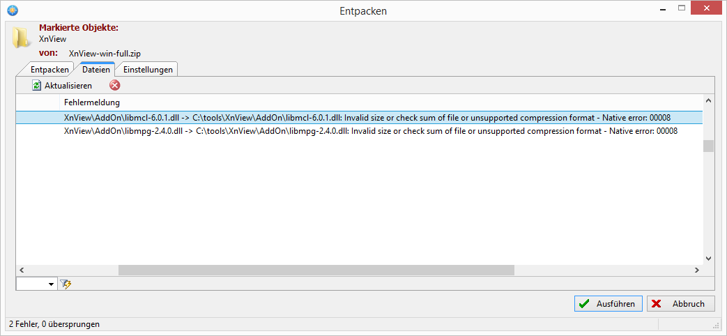Click the filter funnel lightning icon
727x336 pixels.
click(66, 284)
